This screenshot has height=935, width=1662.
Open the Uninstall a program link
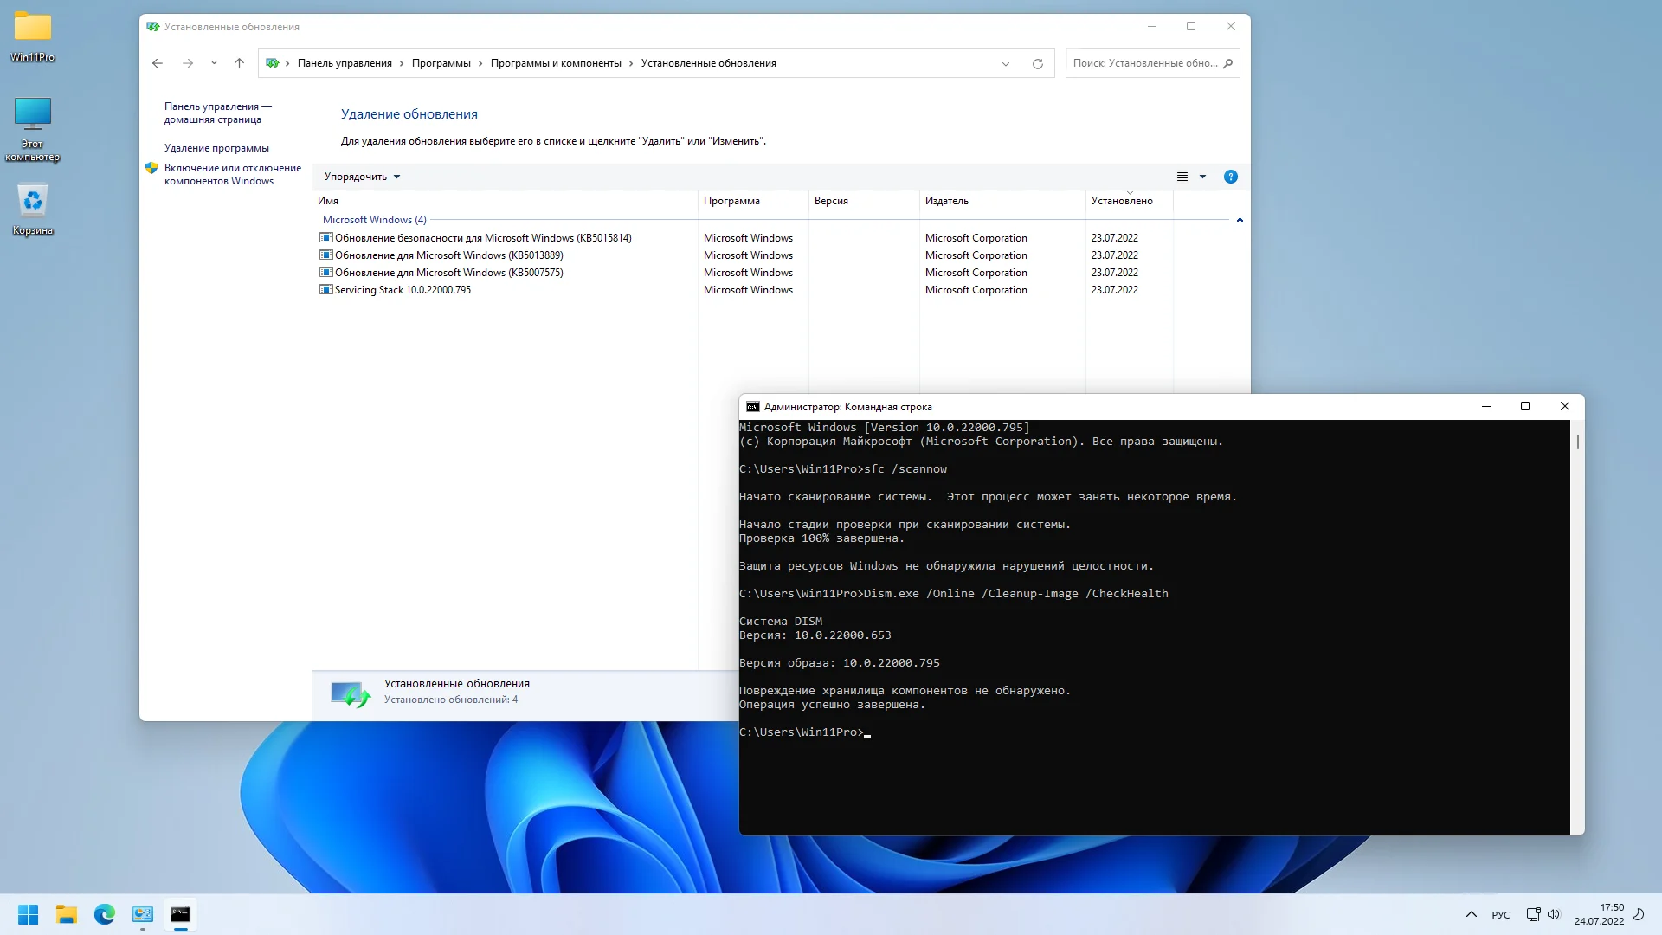(x=216, y=148)
